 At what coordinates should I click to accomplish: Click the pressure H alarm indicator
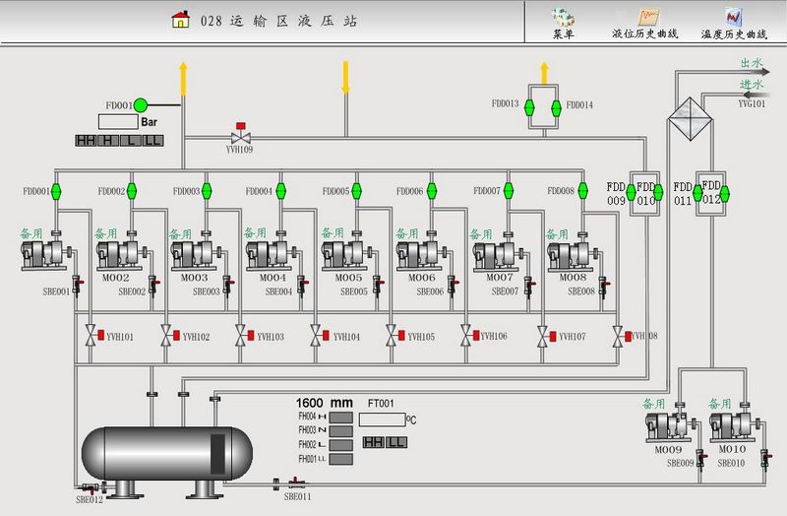click(108, 140)
